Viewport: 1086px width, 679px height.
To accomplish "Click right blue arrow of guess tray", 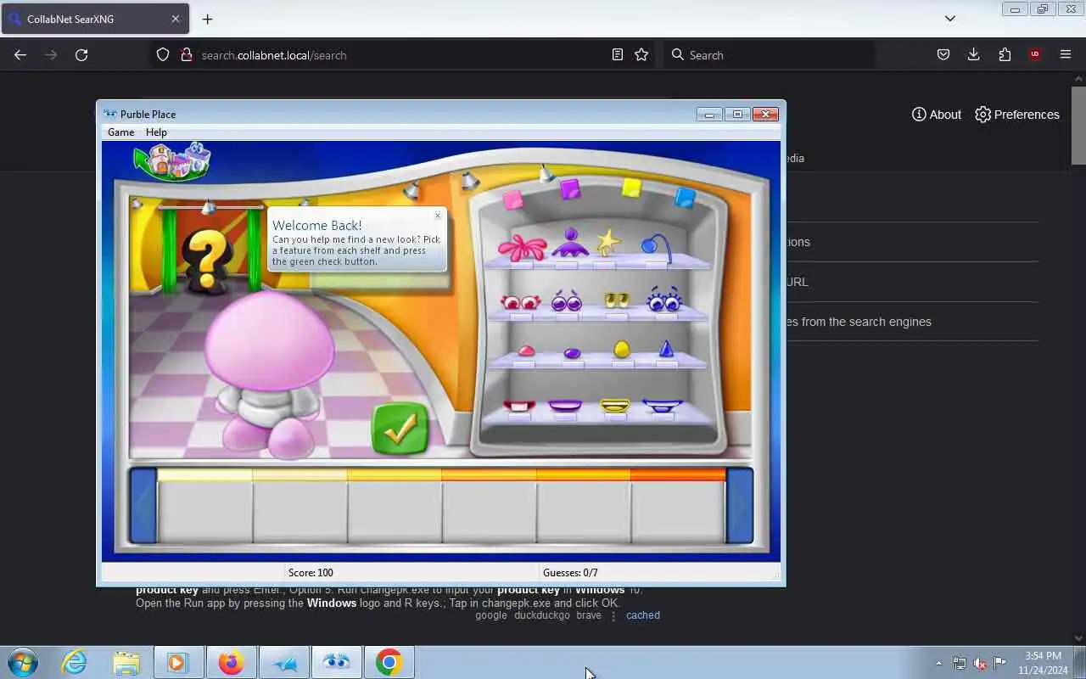I will tap(740, 506).
